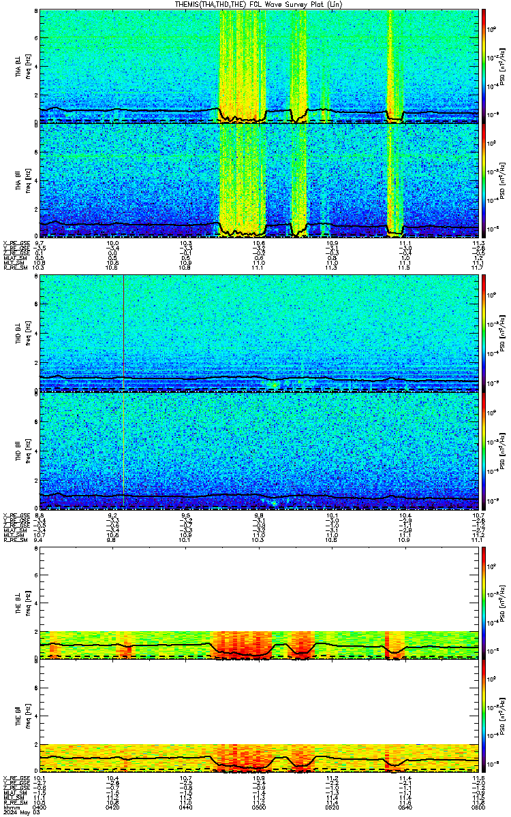511x817 pixels.
Task: Click the 0440 time tick label
Action: pyautogui.click(x=185, y=807)
